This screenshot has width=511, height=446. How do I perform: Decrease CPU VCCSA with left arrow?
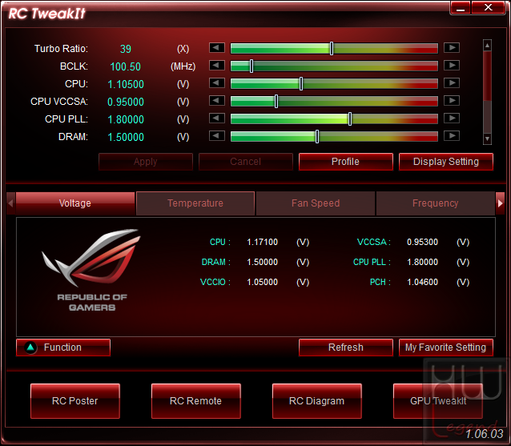[x=217, y=101]
